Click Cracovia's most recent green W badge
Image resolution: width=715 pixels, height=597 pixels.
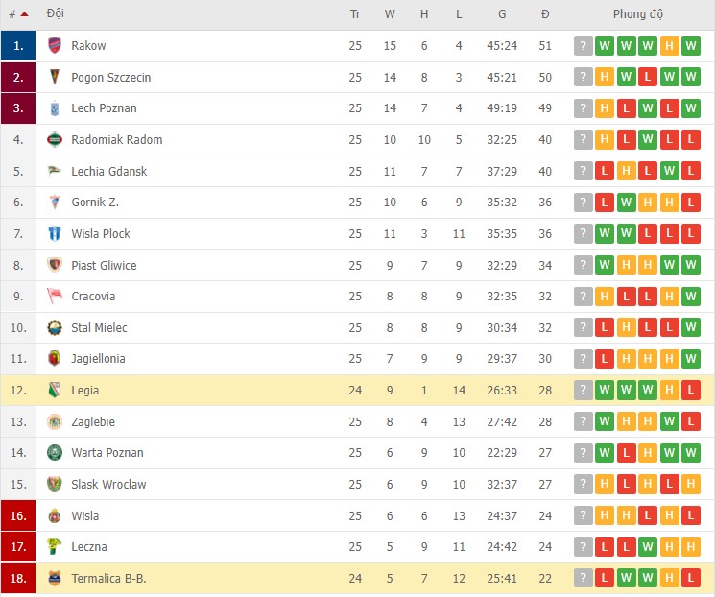691,297
